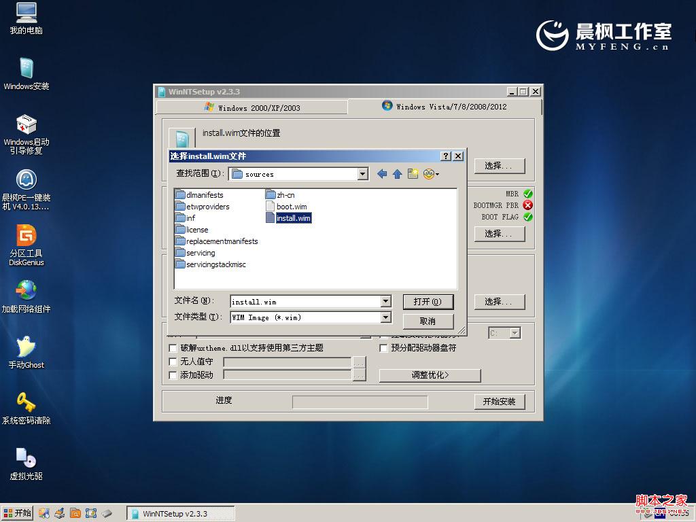Check the 添加驱动 option
Image resolution: width=696 pixels, height=522 pixels.
click(x=173, y=375)
